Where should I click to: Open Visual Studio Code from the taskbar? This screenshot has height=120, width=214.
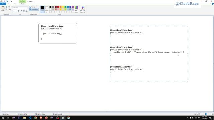30,118
